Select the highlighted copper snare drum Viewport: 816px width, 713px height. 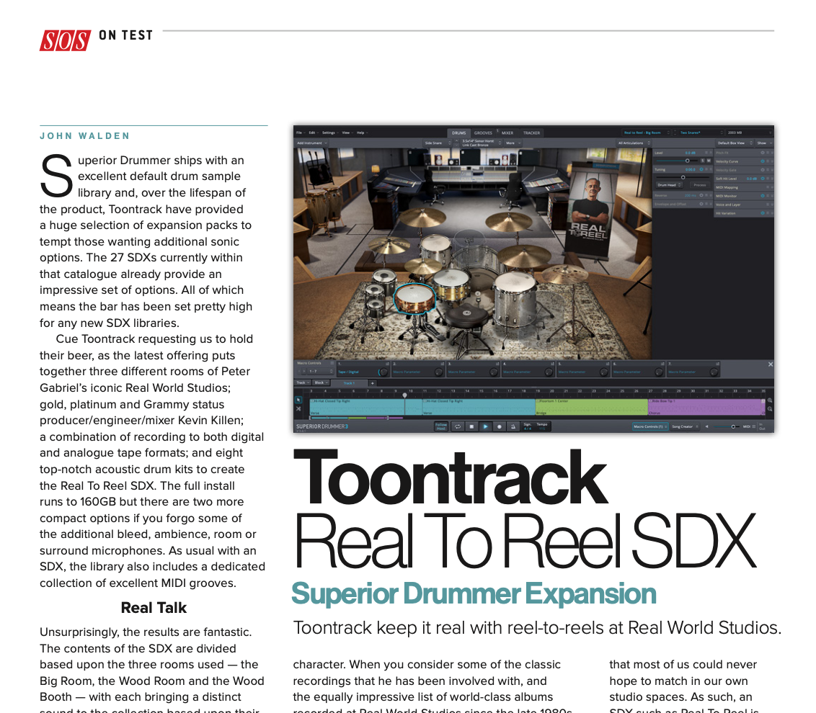click(414, 297)
